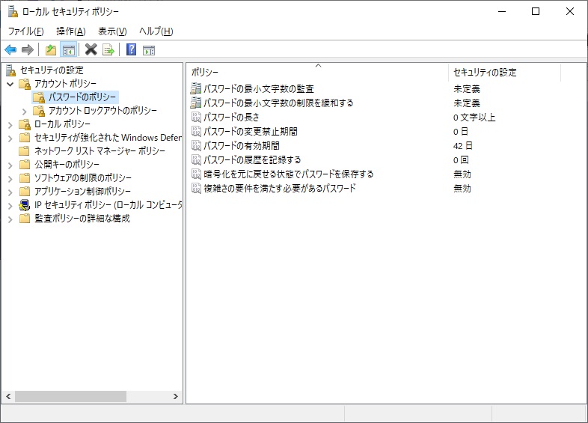Screen dimensions: 588x423
Task: Click the icon beside 複雑さの要件を満たす必要があるパスワード
Action: 196,188
